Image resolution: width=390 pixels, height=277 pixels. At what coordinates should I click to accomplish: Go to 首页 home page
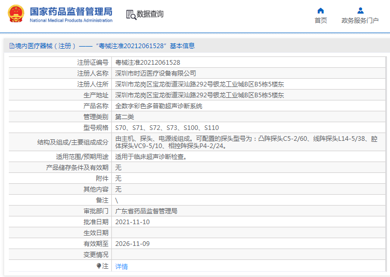[x=321, y=20]
